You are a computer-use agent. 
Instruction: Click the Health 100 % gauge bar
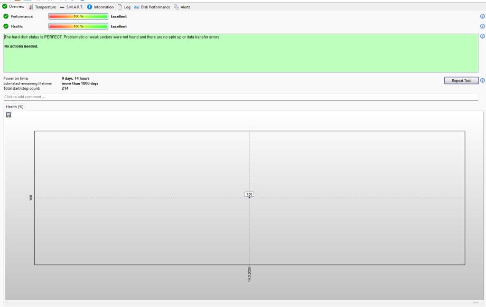point(78,26)
